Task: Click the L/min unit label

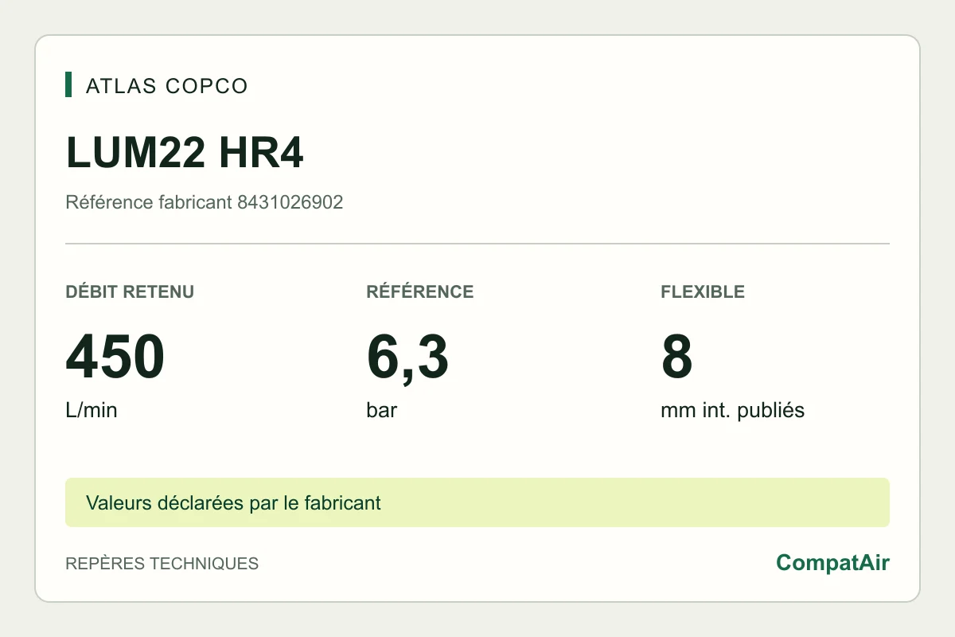Action: click(92, 411)
